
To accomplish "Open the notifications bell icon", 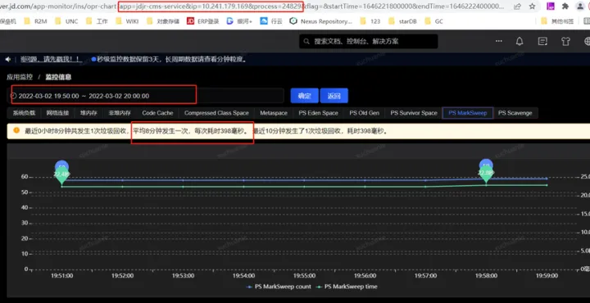I will point(520,41).
